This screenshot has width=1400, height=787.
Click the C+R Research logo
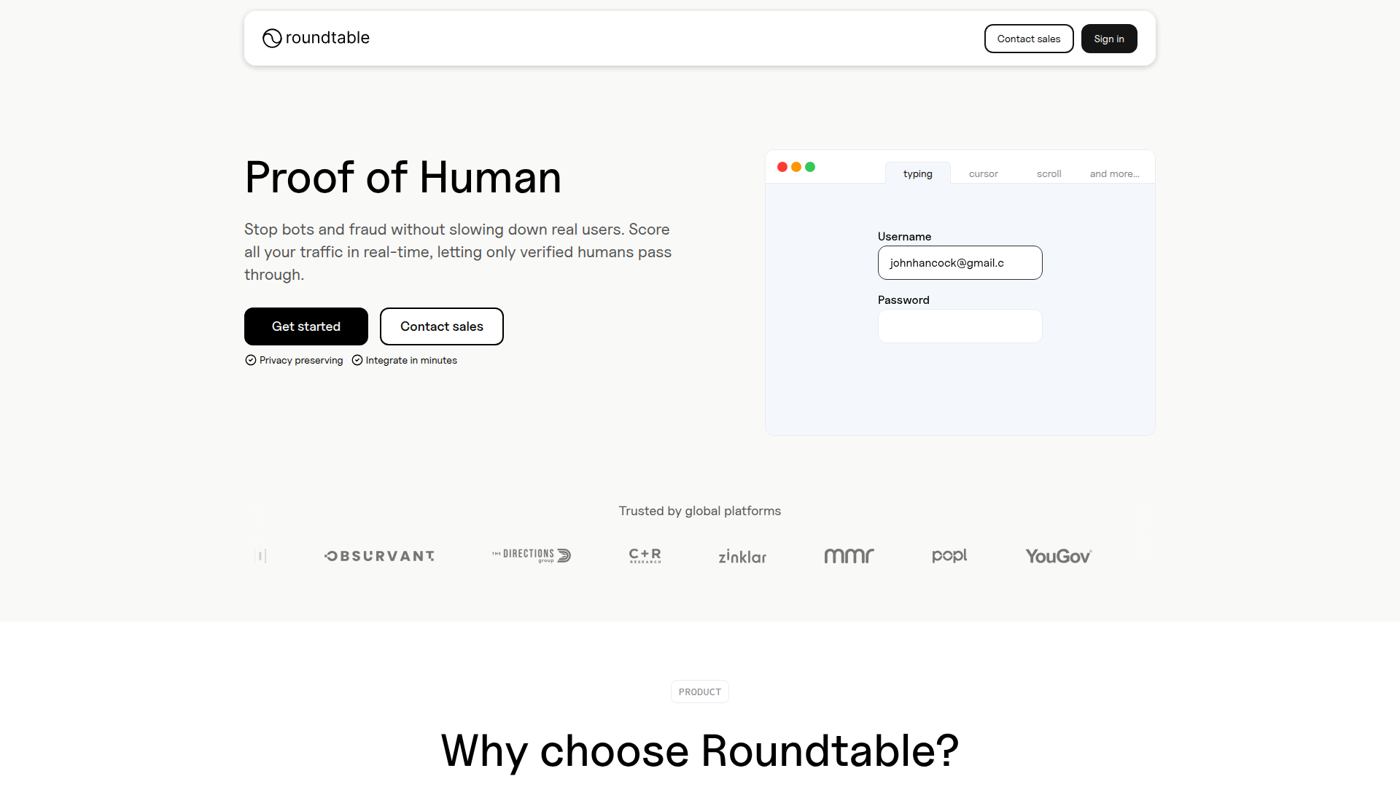tap(645, 556)
